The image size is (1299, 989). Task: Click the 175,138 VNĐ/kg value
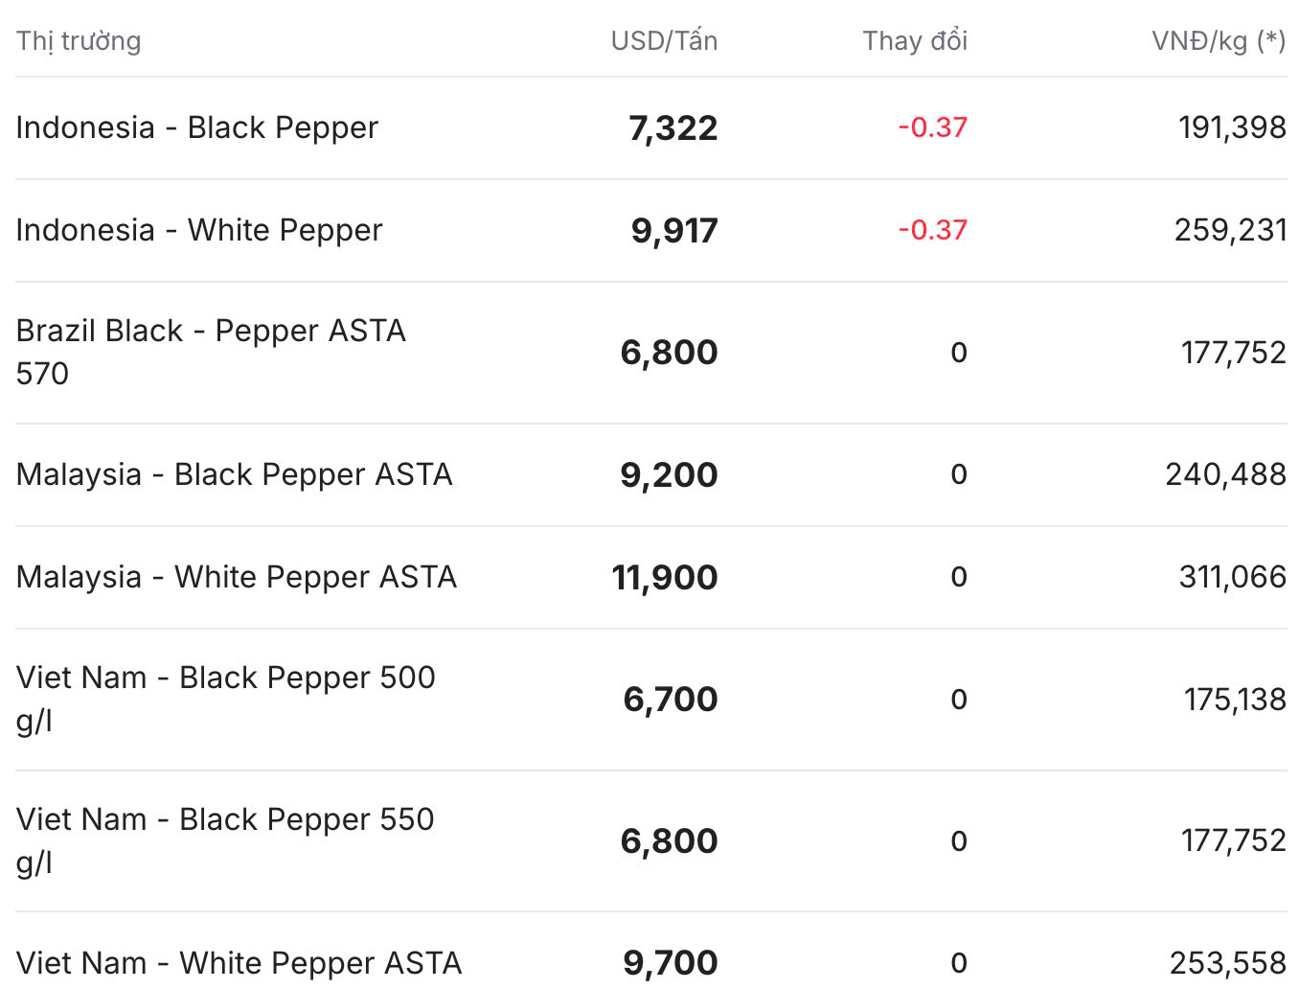pyautogui.click(x=1235, y=700)
